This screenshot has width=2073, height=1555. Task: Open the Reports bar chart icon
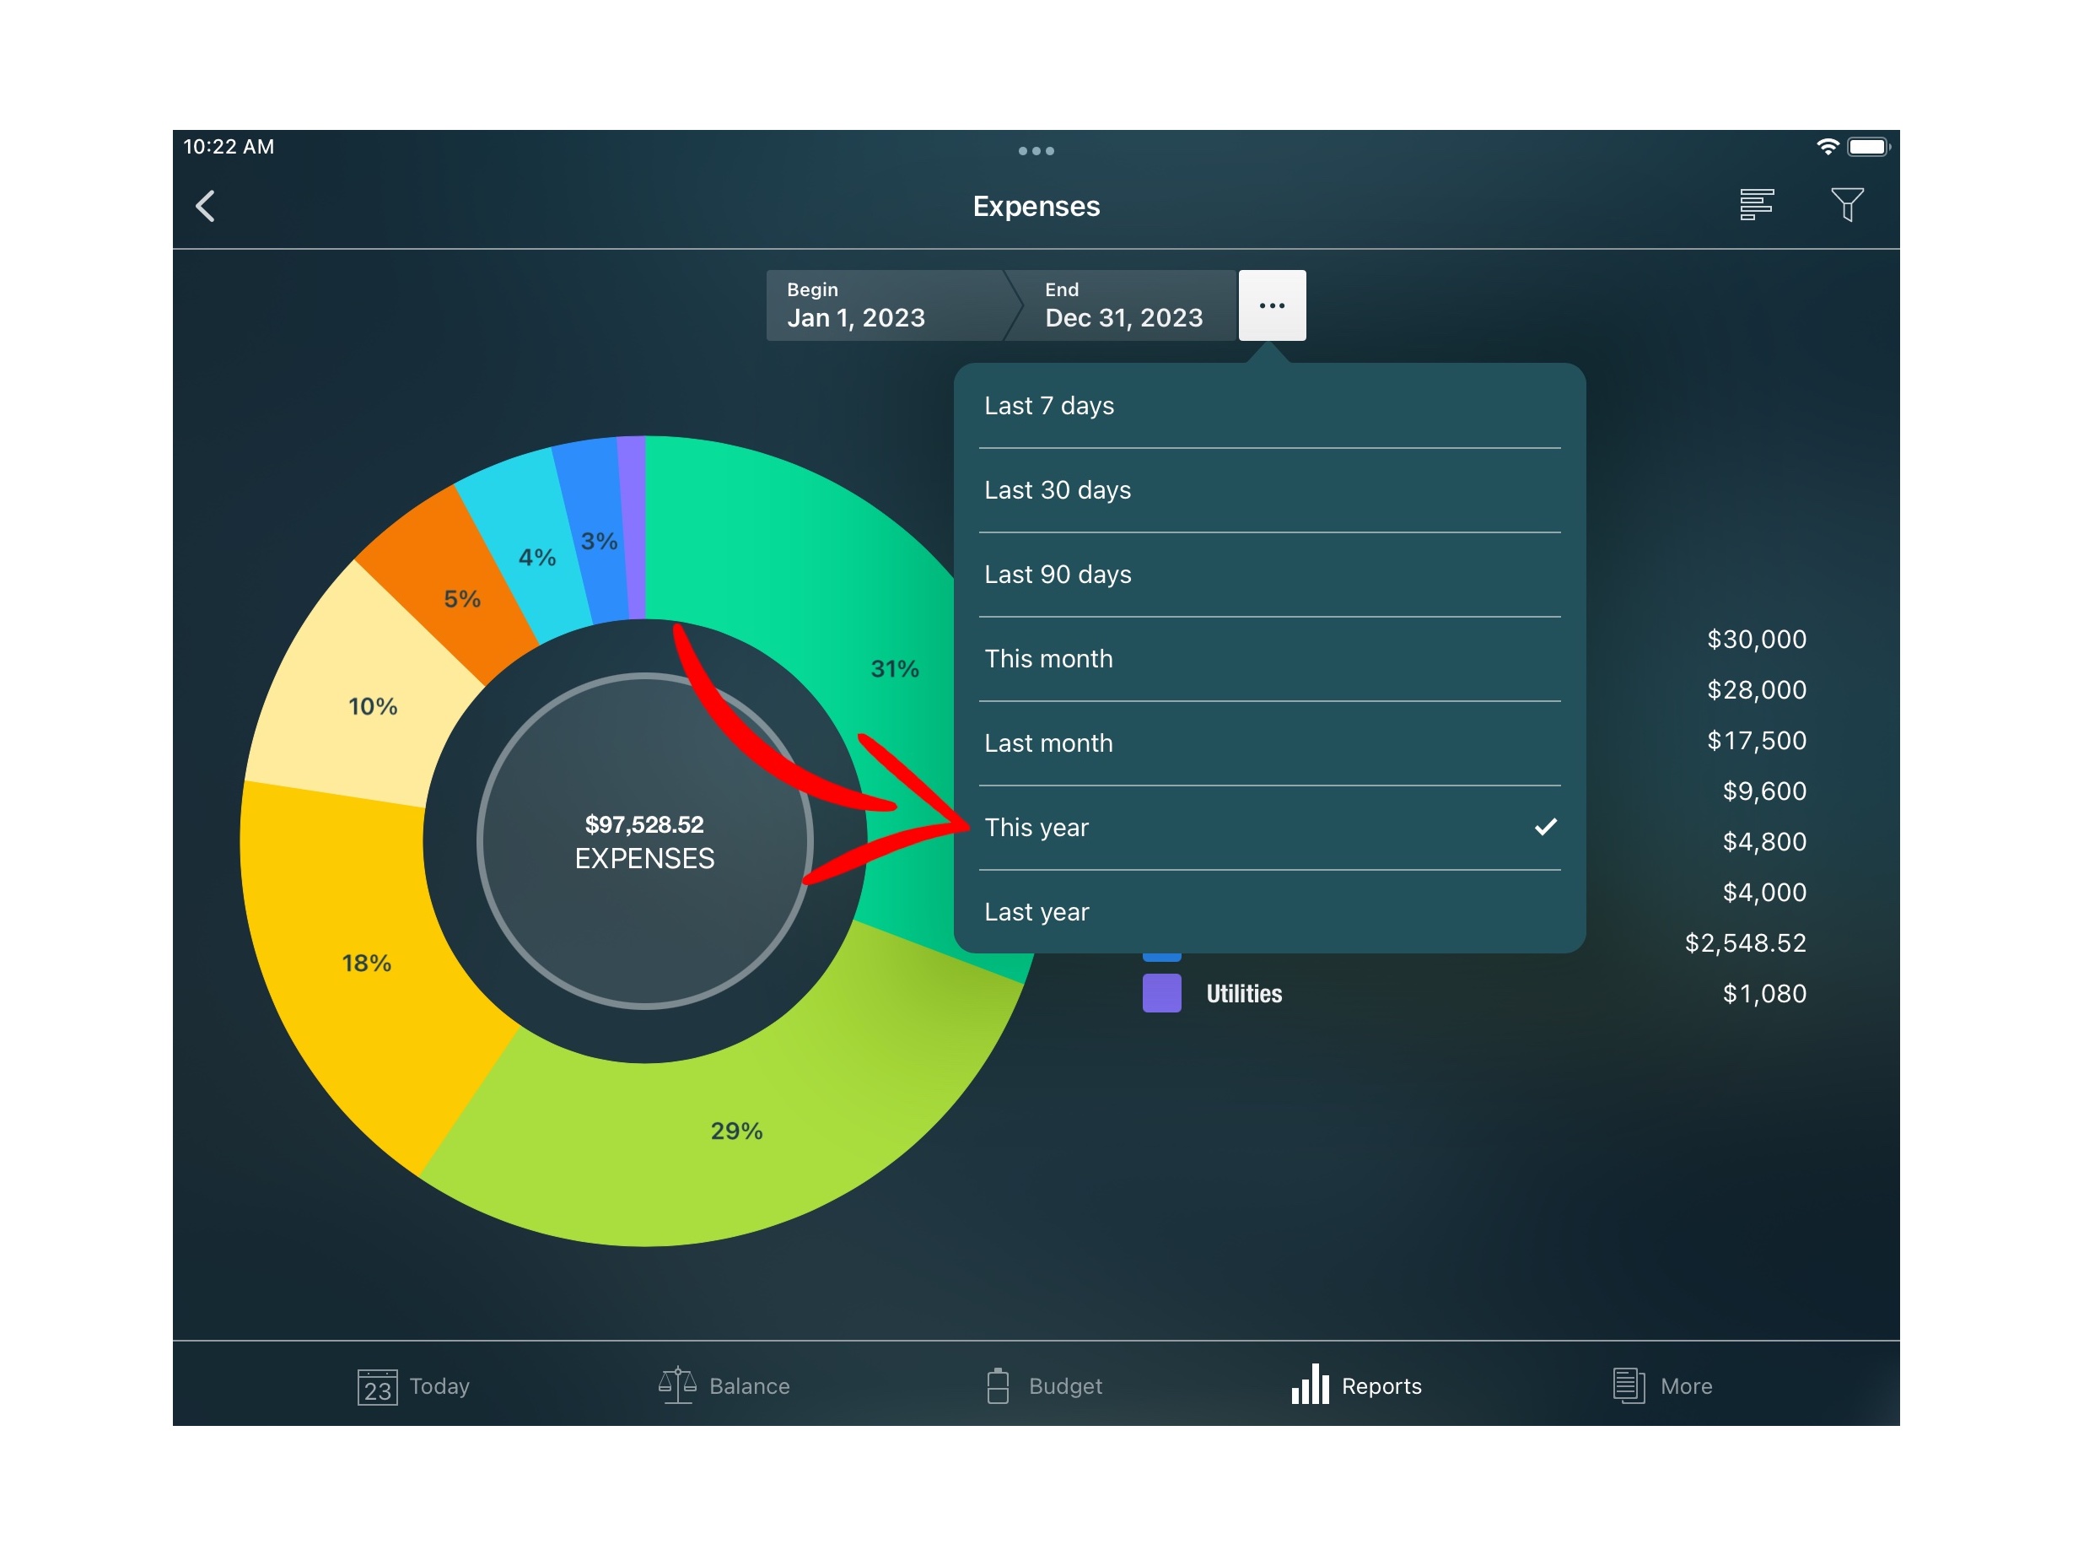[x=1310, y=1385]
